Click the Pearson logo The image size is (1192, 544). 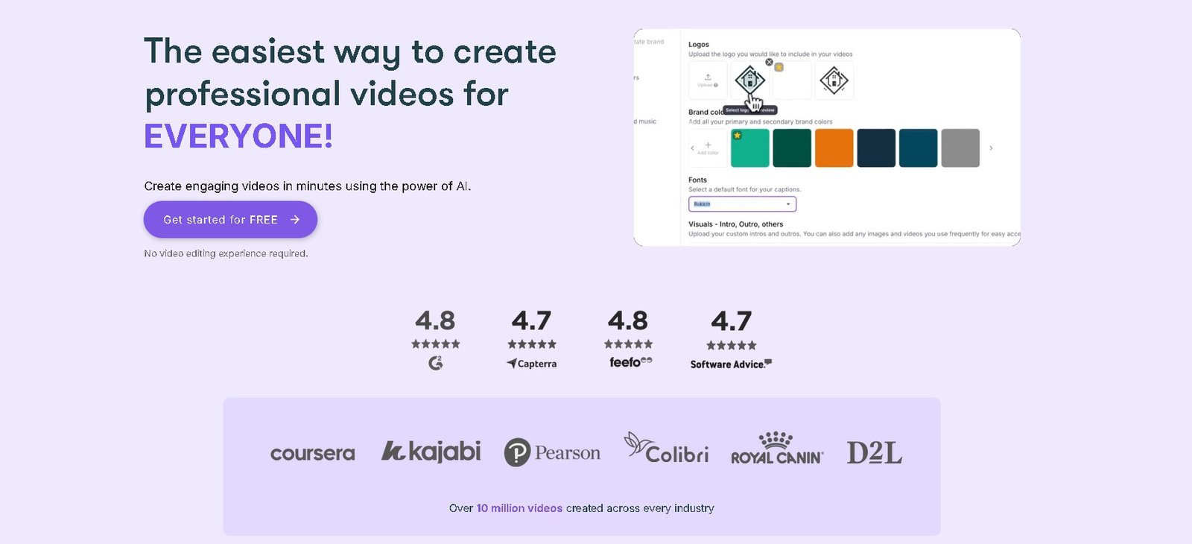pos(552,452)
